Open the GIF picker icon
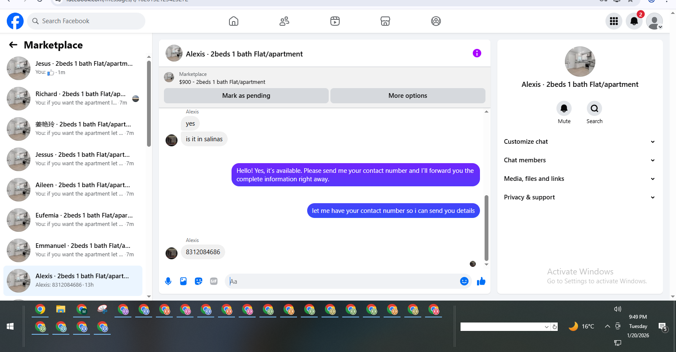 [214, 281]
